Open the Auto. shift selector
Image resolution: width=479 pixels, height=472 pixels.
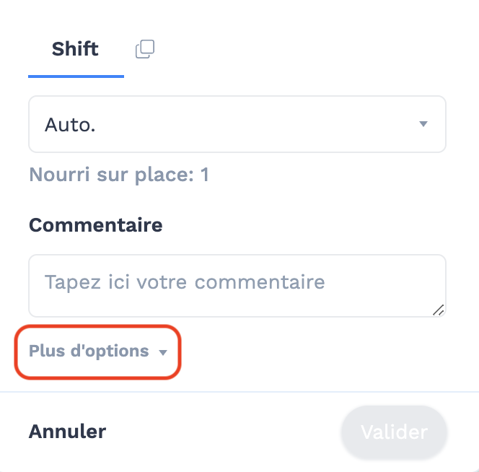(x=237, y=124)
